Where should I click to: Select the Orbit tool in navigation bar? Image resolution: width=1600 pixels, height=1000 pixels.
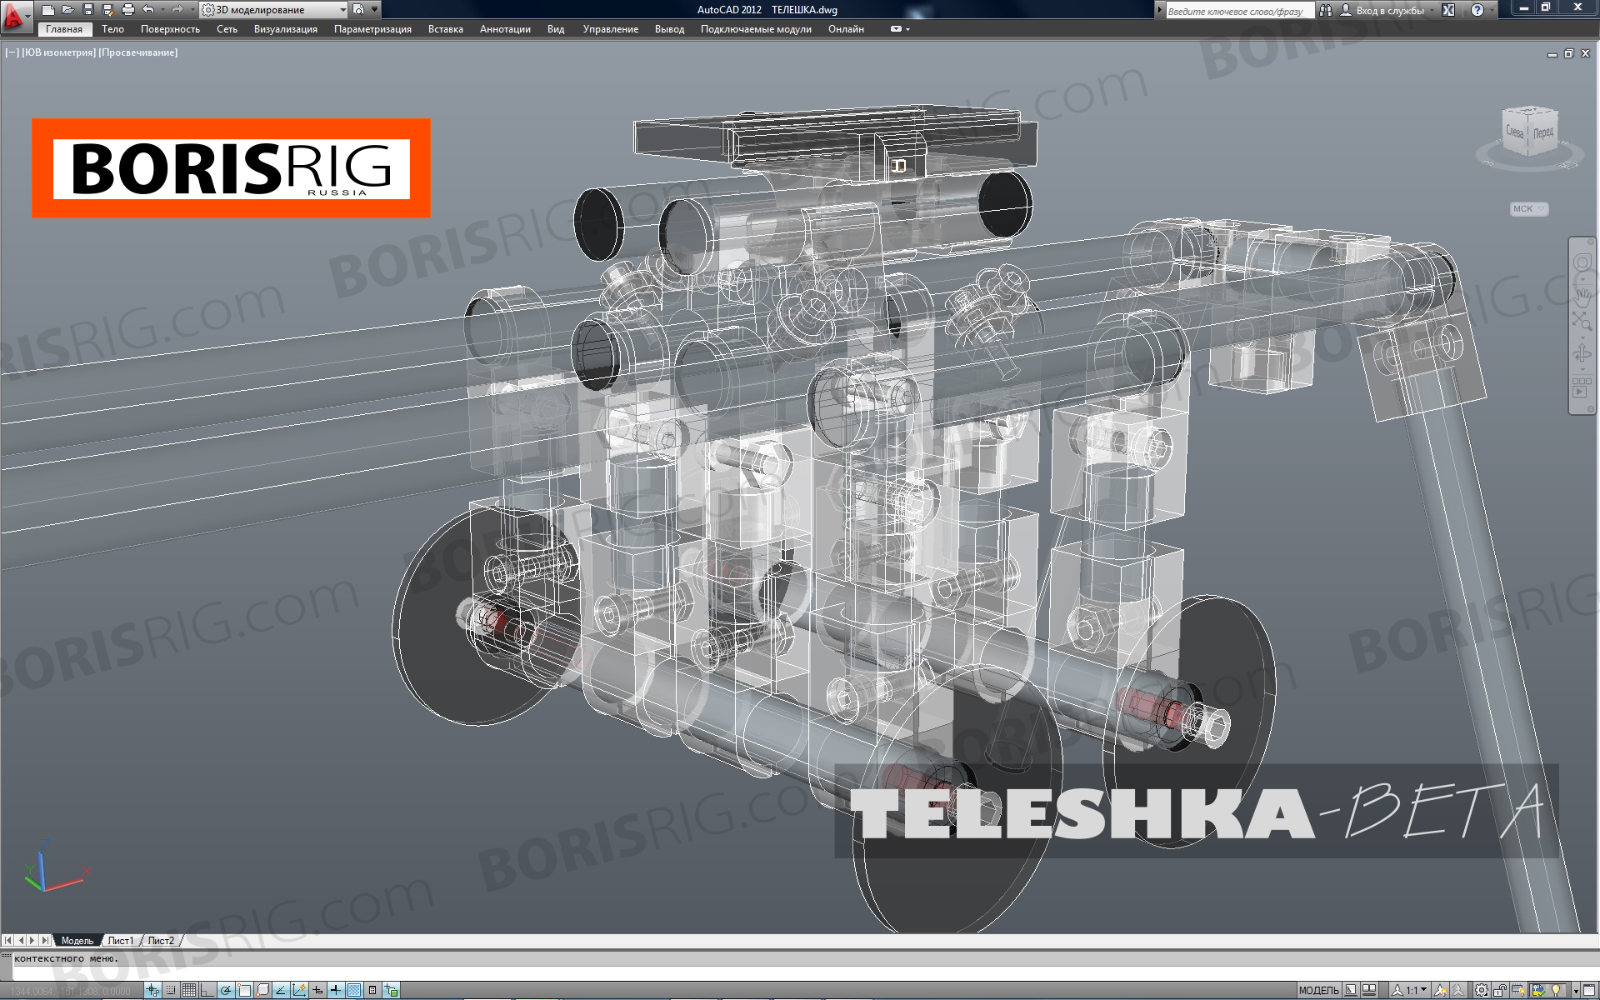pyautogui.click(x=1582, y=354)
